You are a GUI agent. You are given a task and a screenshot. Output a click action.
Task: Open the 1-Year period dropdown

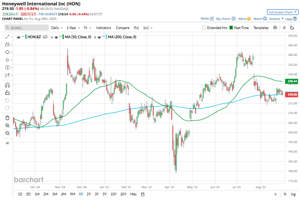click(73, 28)
